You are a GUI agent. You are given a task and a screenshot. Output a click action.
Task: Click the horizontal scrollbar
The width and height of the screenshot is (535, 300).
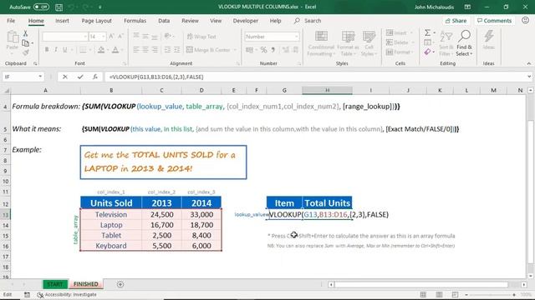[x=420, y=284]
